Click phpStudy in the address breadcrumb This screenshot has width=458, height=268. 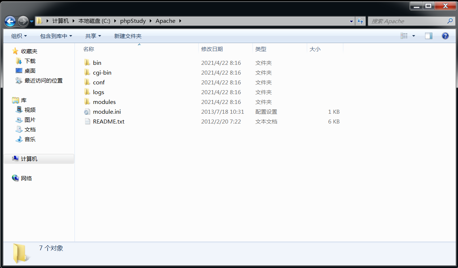click(x=133, y=21)
